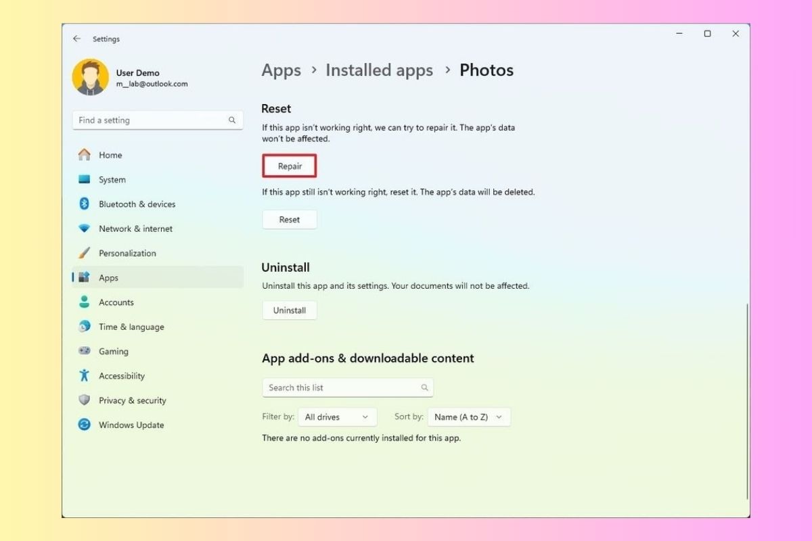Open the Home icon in sidebar
The image size is (812, 541).
point(84,155)
